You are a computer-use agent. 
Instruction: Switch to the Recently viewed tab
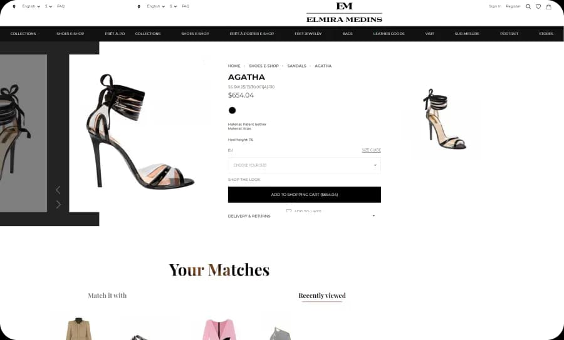(322, 296)
